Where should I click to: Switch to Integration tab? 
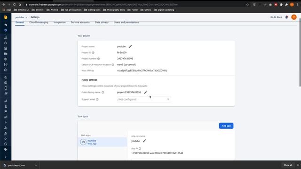pyautogui.click(x=60, y=23)
